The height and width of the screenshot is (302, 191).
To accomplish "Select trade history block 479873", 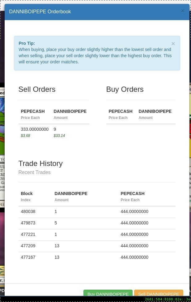I will coord(28,223).
